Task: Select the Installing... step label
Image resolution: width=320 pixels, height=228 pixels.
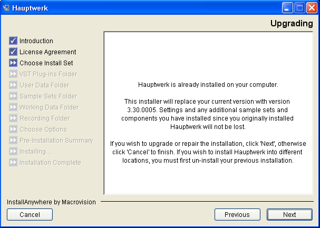Action: pyautogui.click(x=35, y=152)
